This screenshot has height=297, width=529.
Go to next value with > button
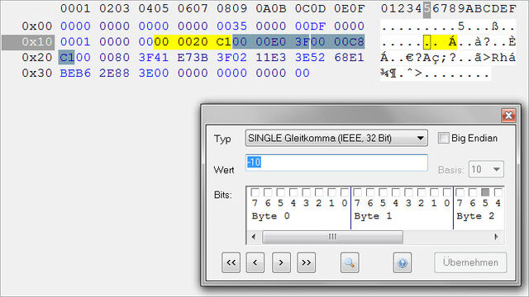pos(281,262)
